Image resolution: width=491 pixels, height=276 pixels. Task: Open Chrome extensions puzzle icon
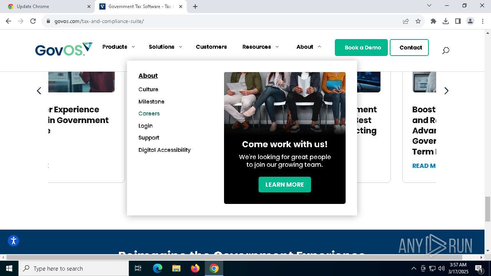pos(433,21)
